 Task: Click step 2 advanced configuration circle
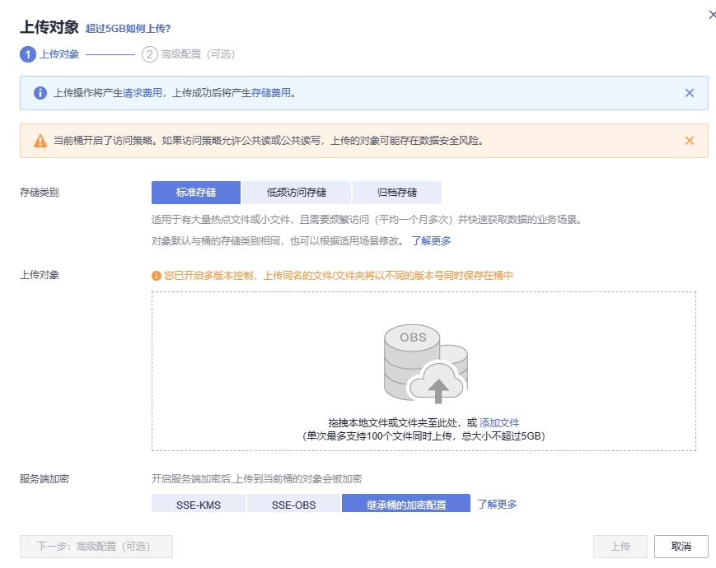click(x=149, y=54)
